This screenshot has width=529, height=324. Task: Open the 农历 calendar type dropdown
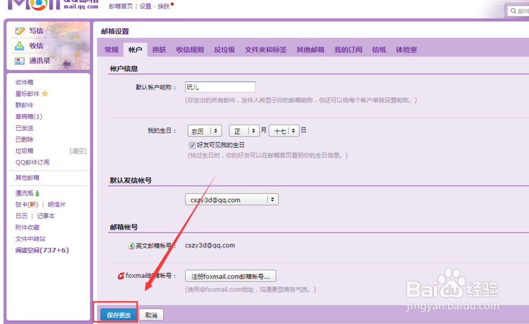point(204,130)
